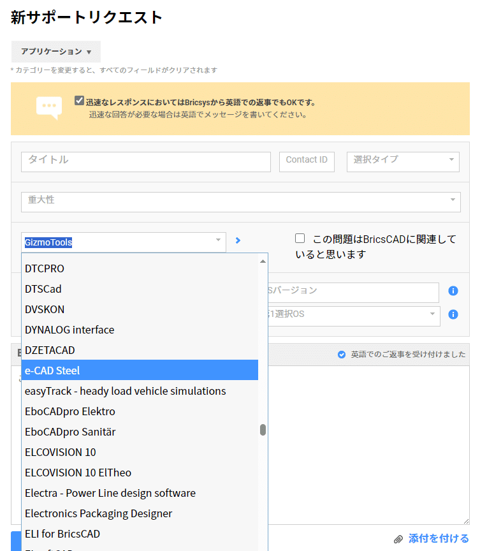The image size is (480, 551).
Task: Open the 選択OS dropdown arrow
Action: point(432,314)
